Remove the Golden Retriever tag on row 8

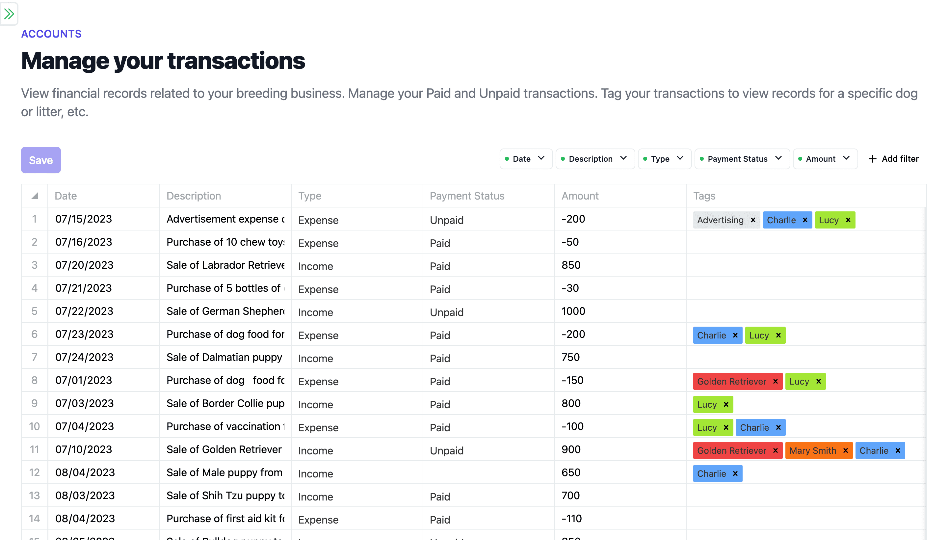[x=775, y=381]
